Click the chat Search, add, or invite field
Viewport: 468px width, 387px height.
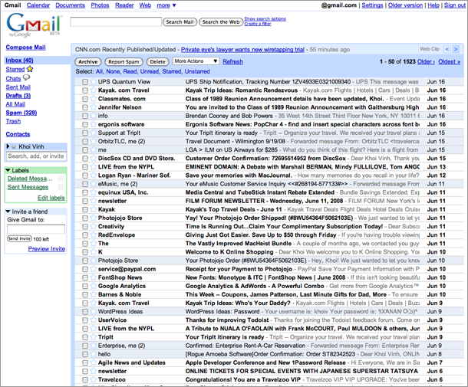[36, 156]
